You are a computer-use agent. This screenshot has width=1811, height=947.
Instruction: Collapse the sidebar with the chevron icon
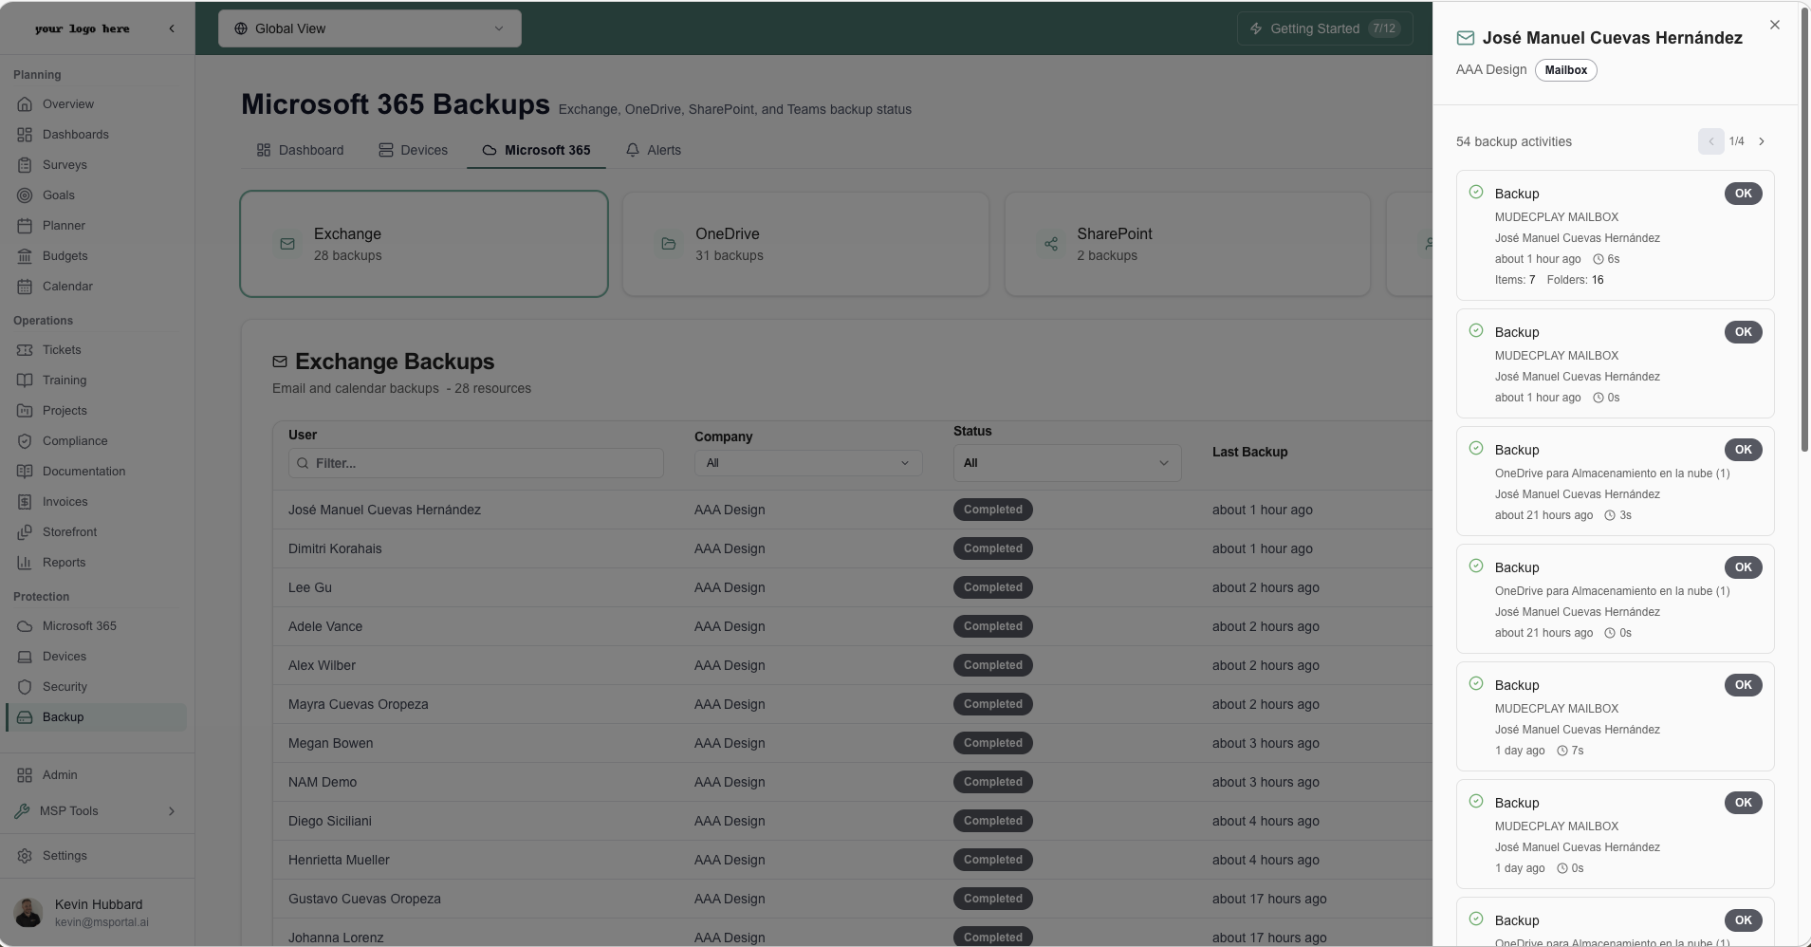[172, 28]
